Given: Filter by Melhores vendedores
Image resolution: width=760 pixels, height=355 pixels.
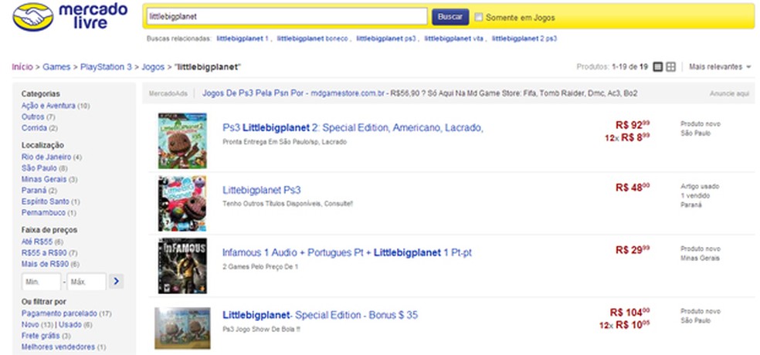Looking at the screenshot, I should 58,347.
